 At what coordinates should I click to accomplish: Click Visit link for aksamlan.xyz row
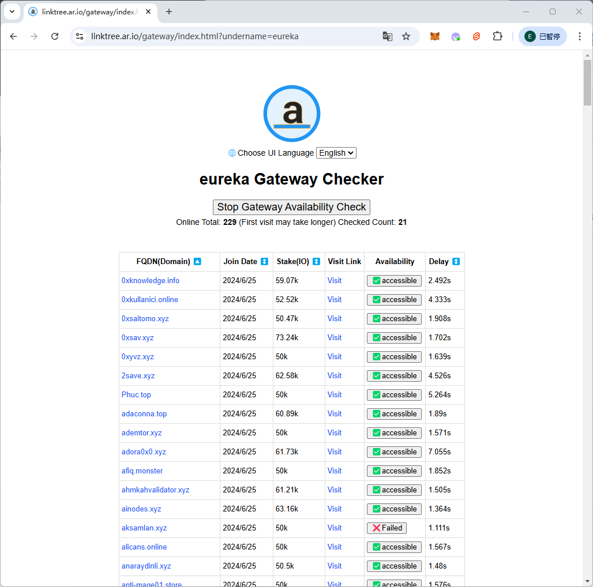pyautogui.click(x=335, y=528)
